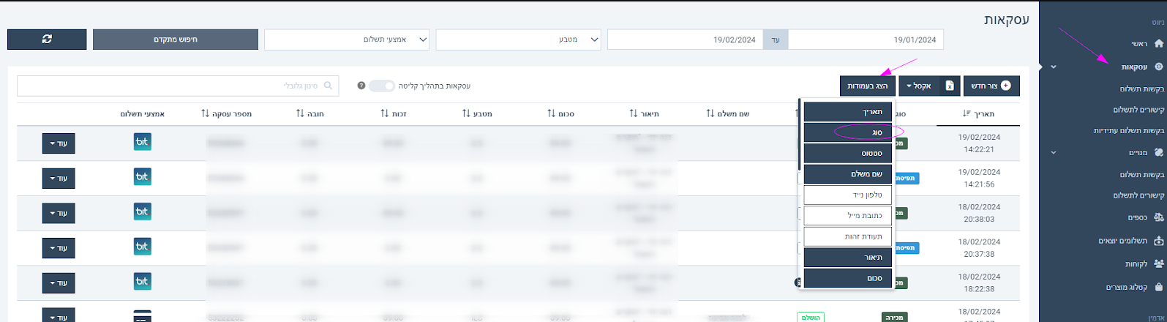Image resolution: width=1167 pixels, height=322 pixels.
Task: Select the סוג option in column list
Action: [x=847, y=132]
